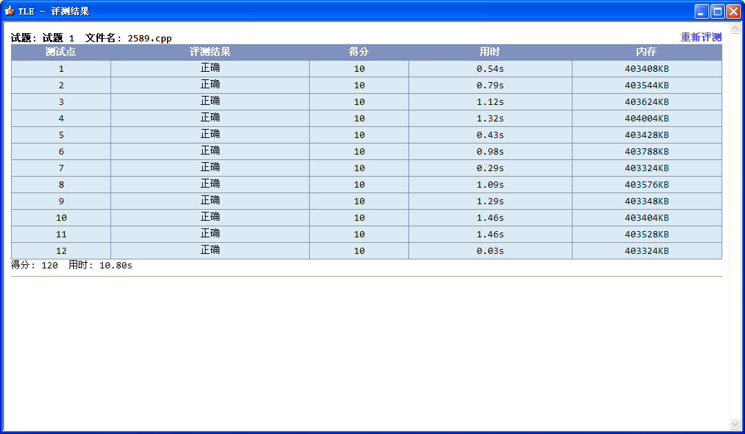
Task: Click the 正确 result for test point 12
Action: click(210, 250)
